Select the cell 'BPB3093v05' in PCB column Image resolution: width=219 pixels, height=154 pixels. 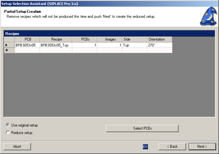(27, 45)
